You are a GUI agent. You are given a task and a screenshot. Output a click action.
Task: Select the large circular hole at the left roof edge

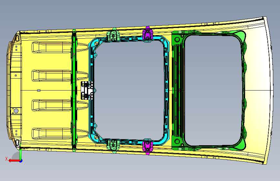[x=16, y=111]
